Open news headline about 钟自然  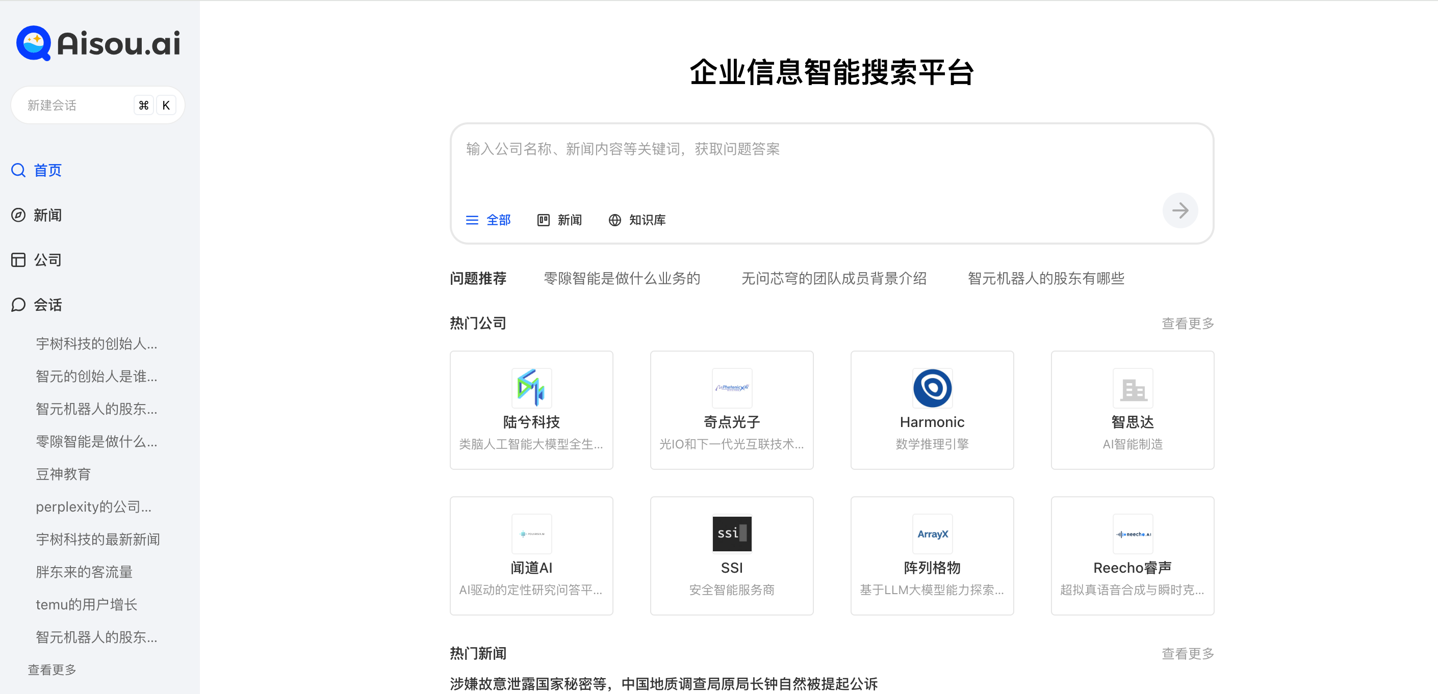click(x=663, y=683)
